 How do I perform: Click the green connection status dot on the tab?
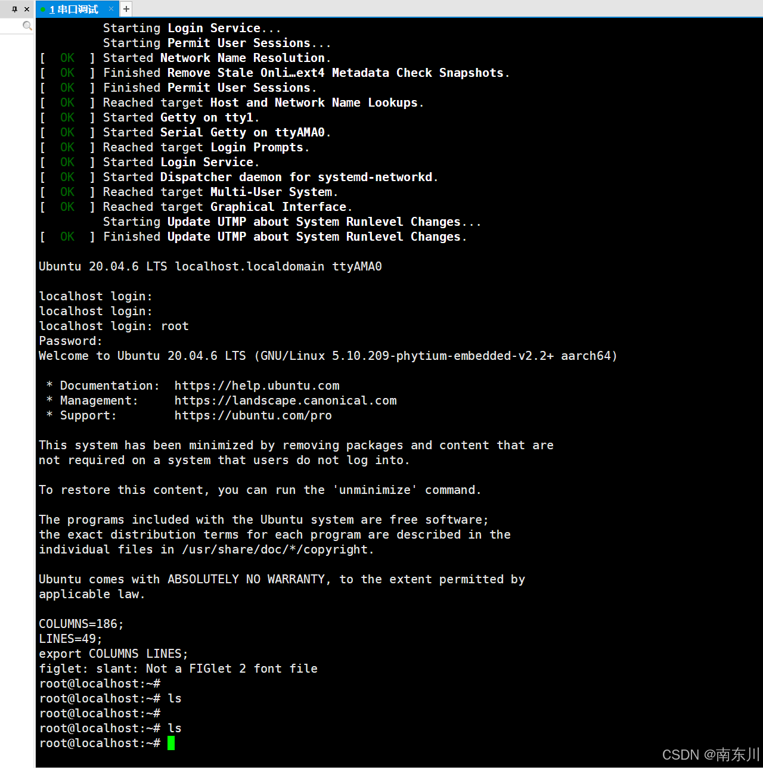pyautogui.click(x=44, y=9)
